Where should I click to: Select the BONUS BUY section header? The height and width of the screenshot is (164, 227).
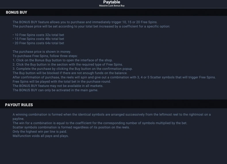pyautogui.click(x=16, y=12)
